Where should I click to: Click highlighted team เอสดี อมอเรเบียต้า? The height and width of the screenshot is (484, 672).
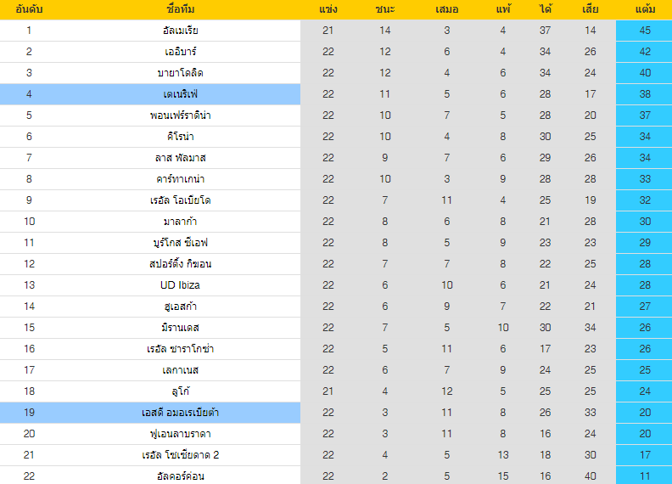click(181, 413)
